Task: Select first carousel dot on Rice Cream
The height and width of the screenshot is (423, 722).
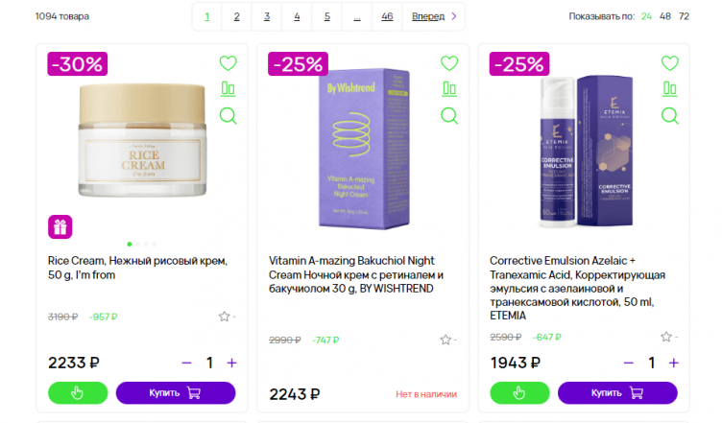Action: [130, 245]
